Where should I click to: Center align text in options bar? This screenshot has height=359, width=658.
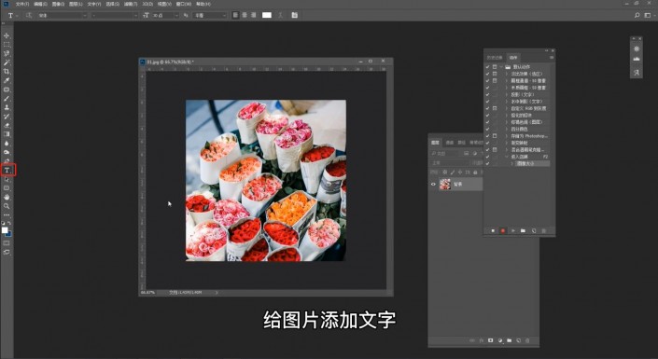[x=245, y=15]
